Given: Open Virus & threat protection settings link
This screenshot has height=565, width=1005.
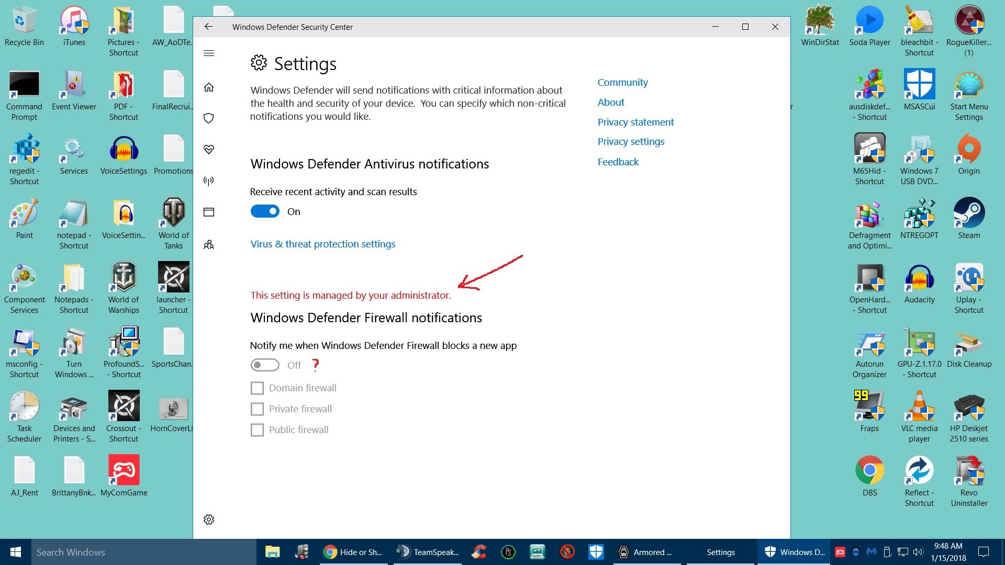Looking at the screenshot, I should coord(323,244).
